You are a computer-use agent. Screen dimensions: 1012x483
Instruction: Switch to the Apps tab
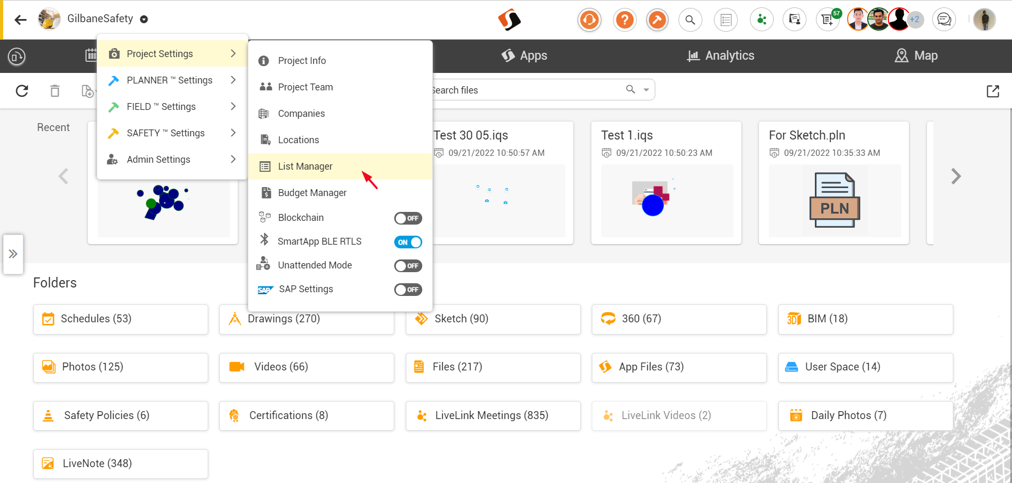coord(524,55)
